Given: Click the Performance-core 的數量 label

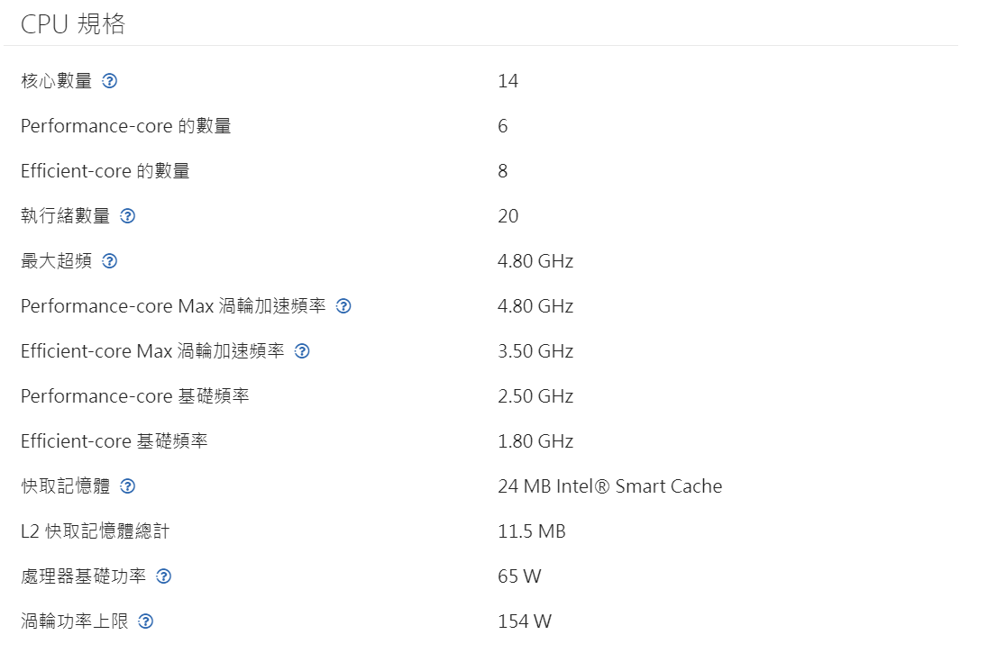Looking at the screenshot, I should coord(126,126).
